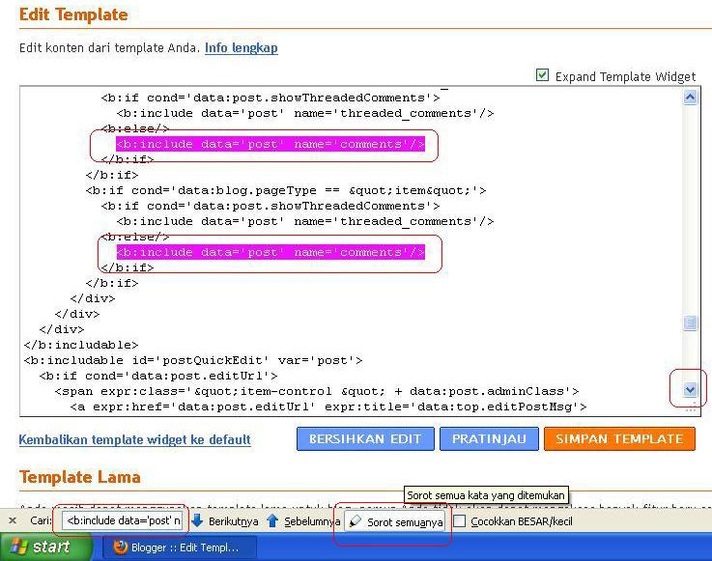The image size is (712, 561).
Task: Click Berikutnya find-next label
Action: coord(234,521)
